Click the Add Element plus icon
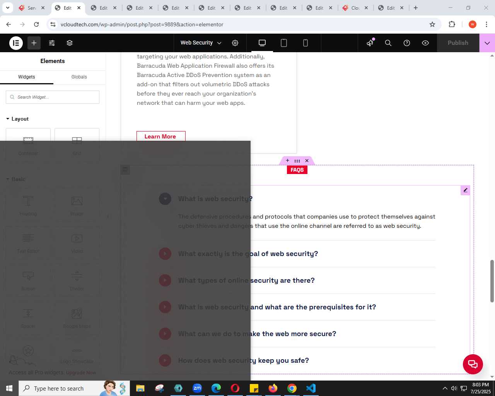Viewport: 495px width, 396px height. tap(34, 43)
